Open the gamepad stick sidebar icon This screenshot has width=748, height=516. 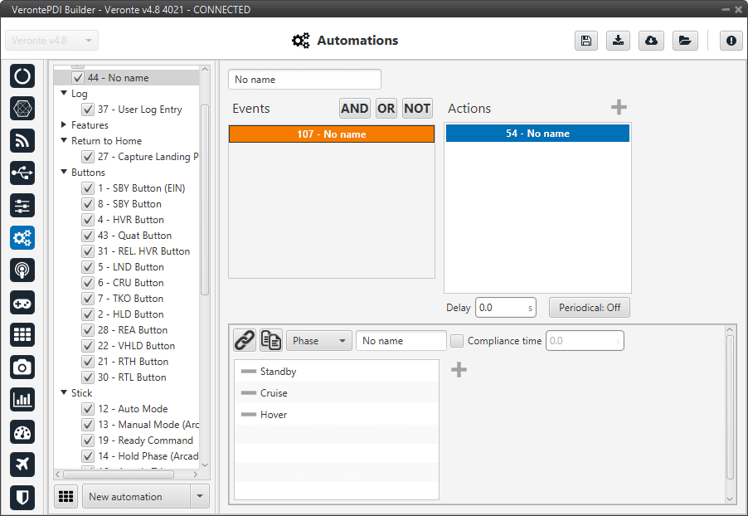(22, 303)
